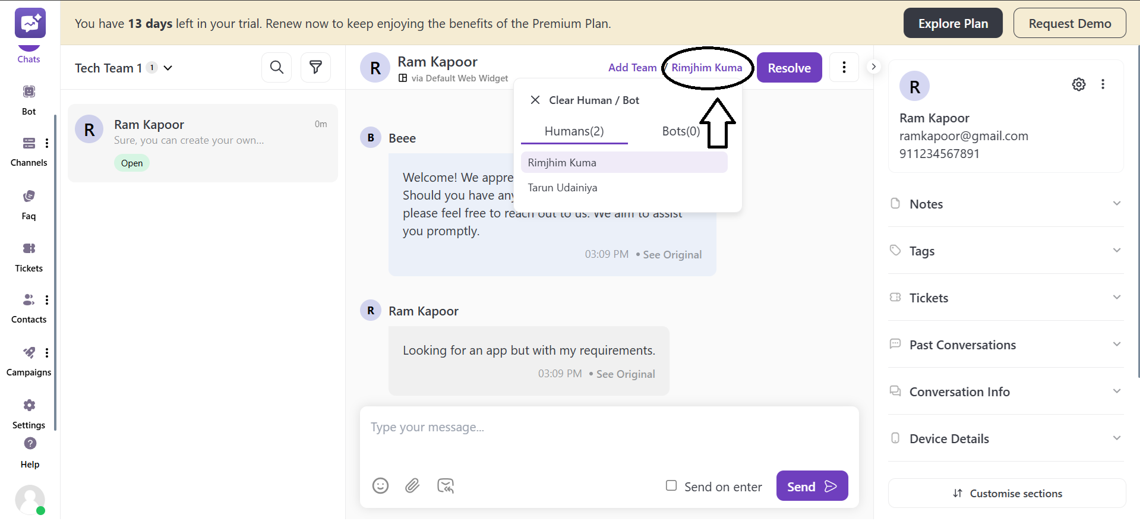Enable the Send on enter checkbox

(x=671, y=485)
